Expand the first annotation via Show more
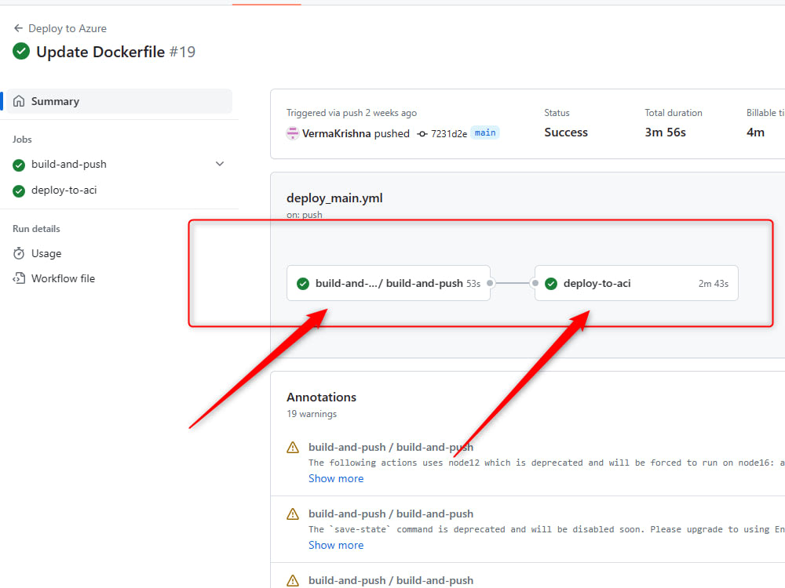The height and width of the screenshot is (588, 785). tap(336, 478)
